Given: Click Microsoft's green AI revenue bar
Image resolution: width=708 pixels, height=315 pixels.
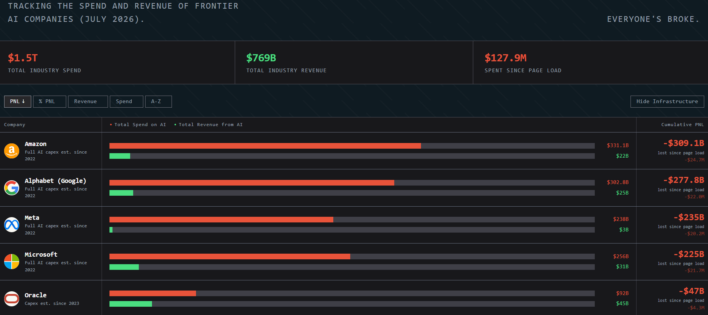Looking at the screenshot, I should pyautogui.click(x=124, y=267).
